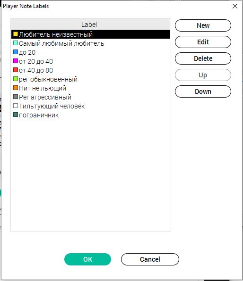
Task: Cancel the Player Note Labels dialog
Action: pyautogui.click(x=150, y=259)
